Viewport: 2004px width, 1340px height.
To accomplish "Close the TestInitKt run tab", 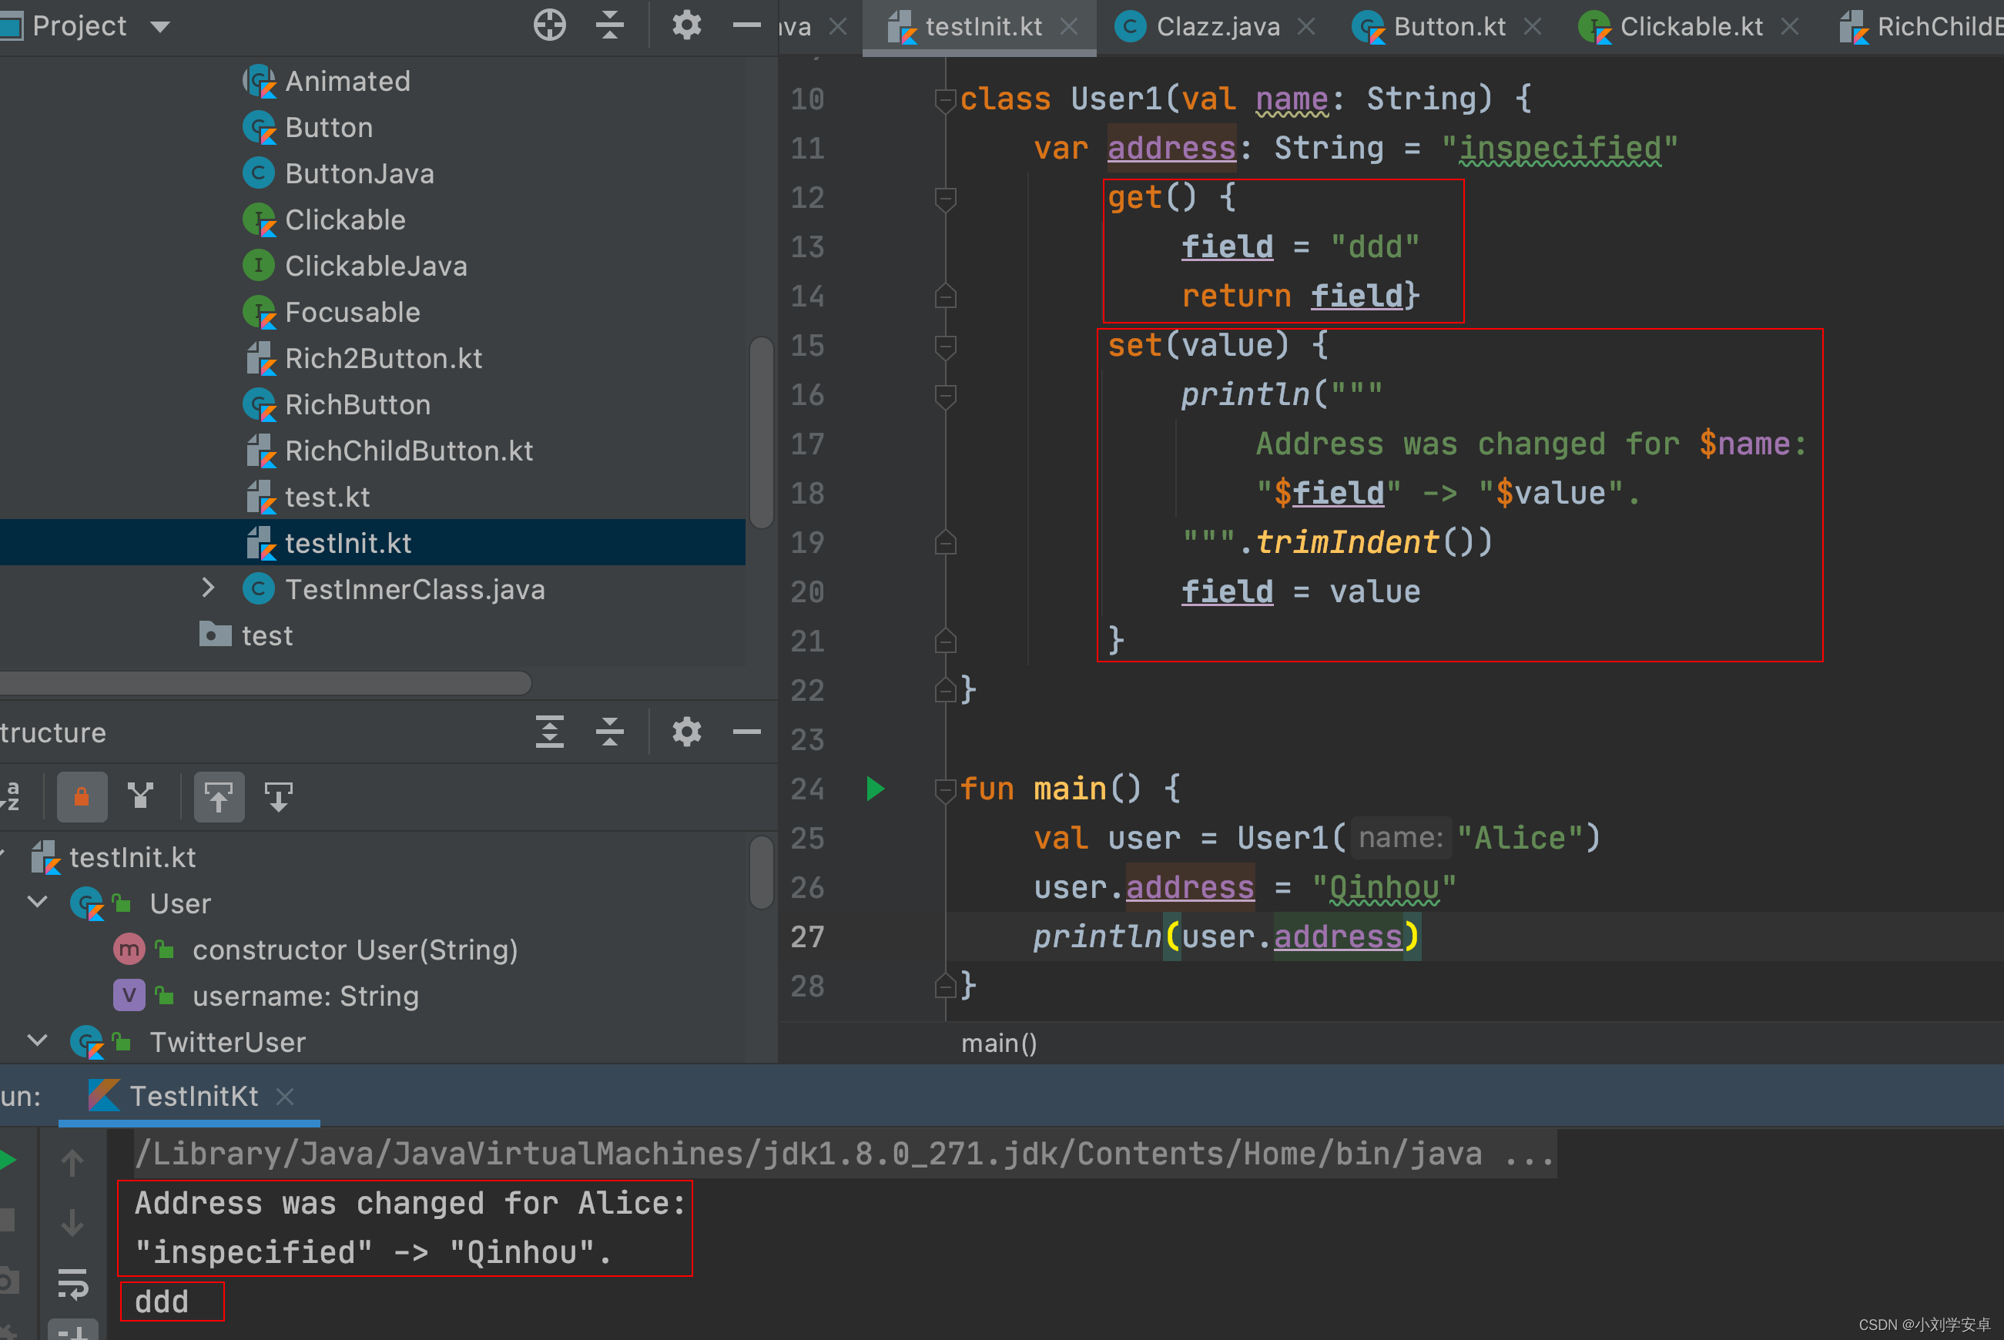I will (x=286, y=1097).
